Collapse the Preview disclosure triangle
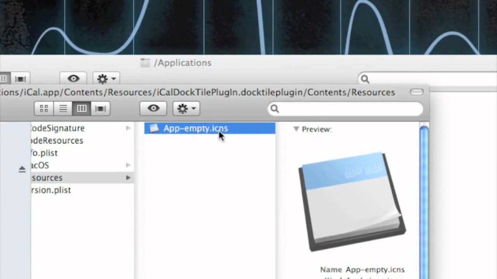Screen dimensions: 497x279 click(x=296, y=129)
